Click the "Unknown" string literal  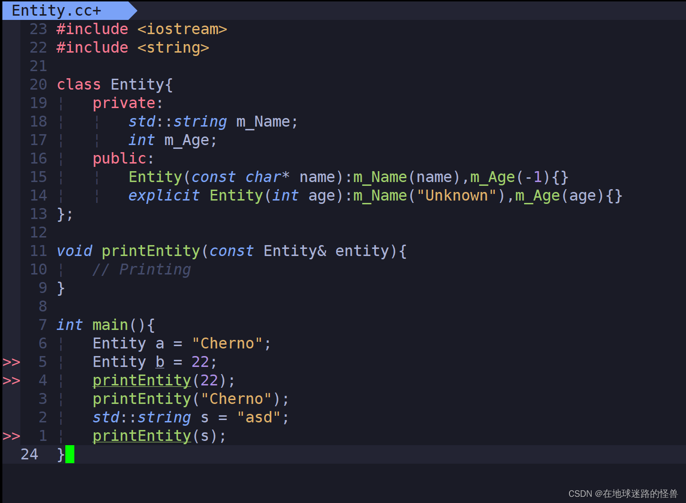pyautogui.click(x=456, y=196)
